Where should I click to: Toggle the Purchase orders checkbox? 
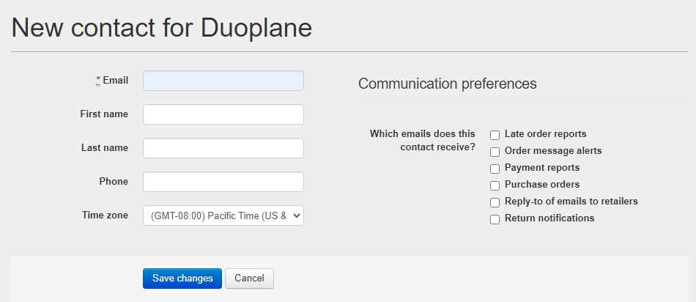(495, 185)
